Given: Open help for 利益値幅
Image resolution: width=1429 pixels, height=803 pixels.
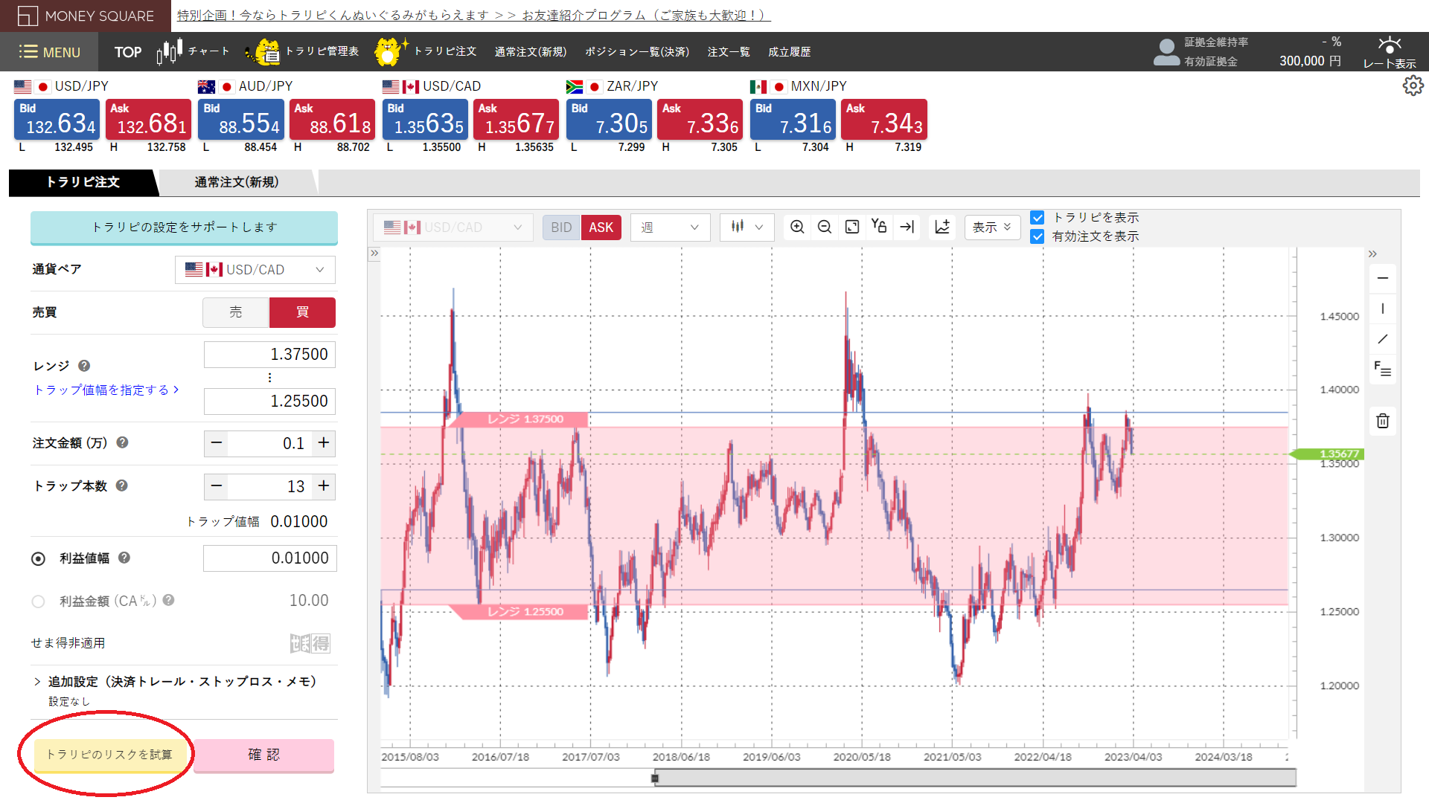Looking at the screenshot, I should pyautogui.click(x=124, y=558).
